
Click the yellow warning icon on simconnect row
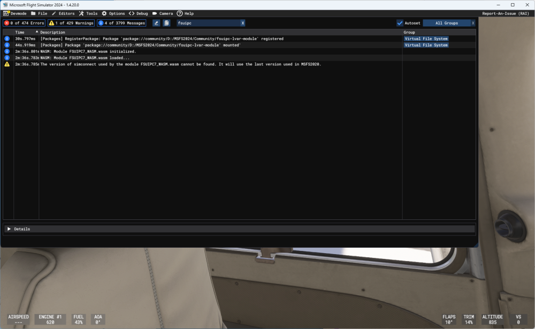tap(7, 64)
